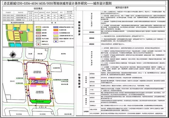Image resolution: width=169 pixels, height=118 pixels.
Task: Click the pink hatched legend swatch
Action: 56,33
